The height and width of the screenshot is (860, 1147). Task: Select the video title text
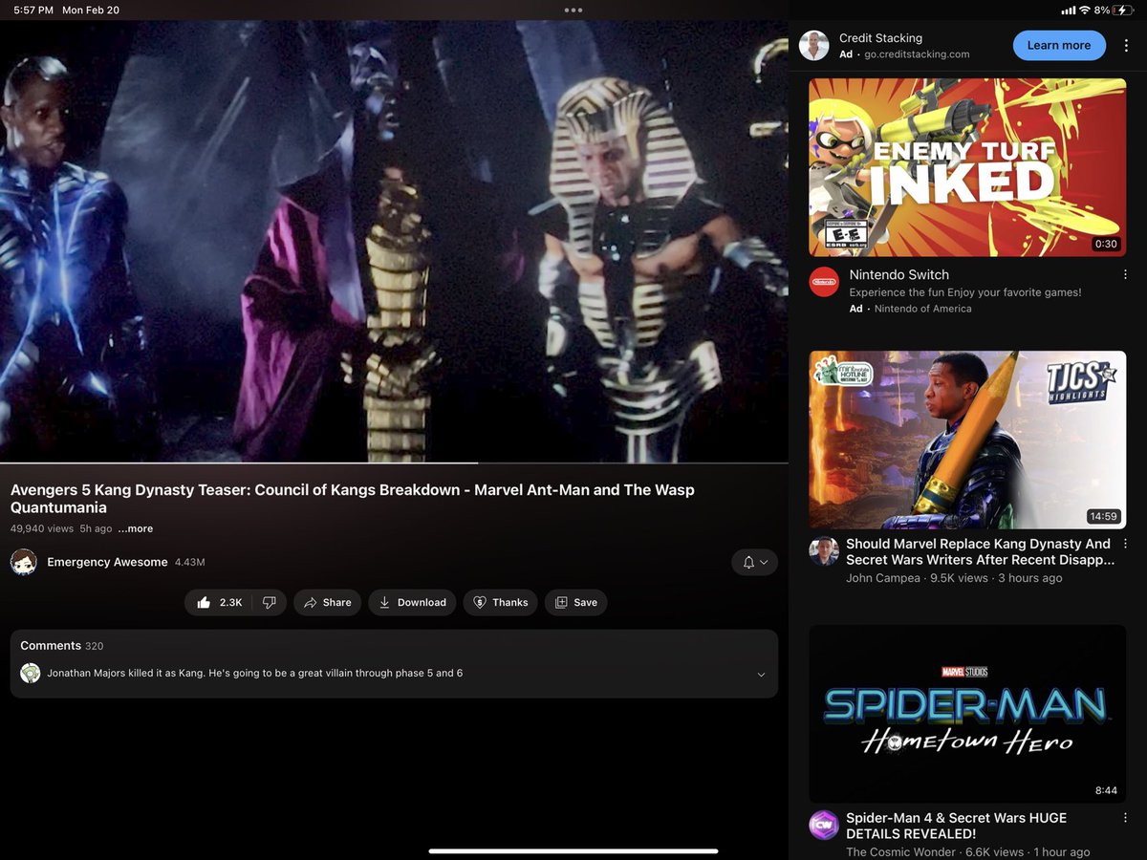click(353, 499)
